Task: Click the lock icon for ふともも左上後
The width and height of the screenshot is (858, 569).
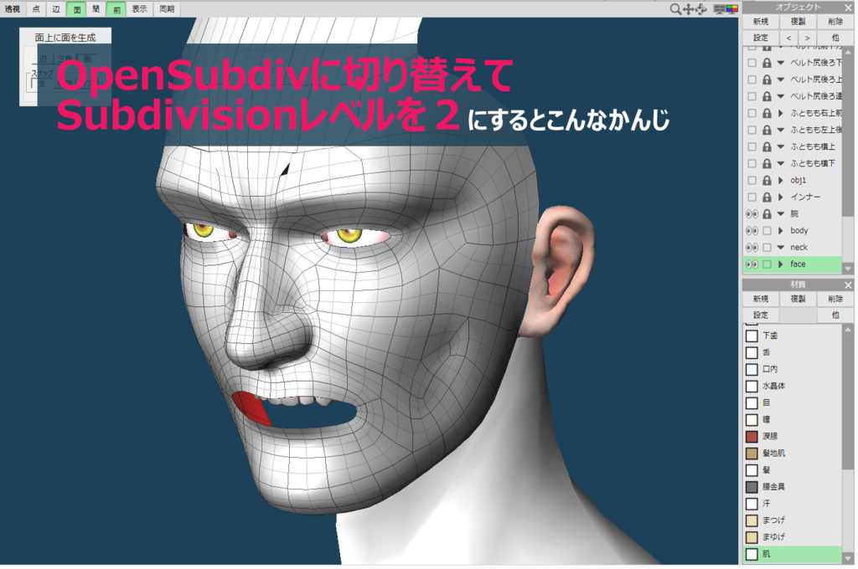Action: tap(768, 130)
